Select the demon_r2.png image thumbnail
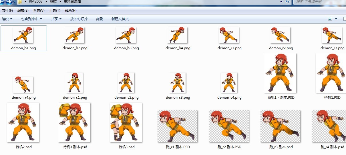 tap(281, 35)
